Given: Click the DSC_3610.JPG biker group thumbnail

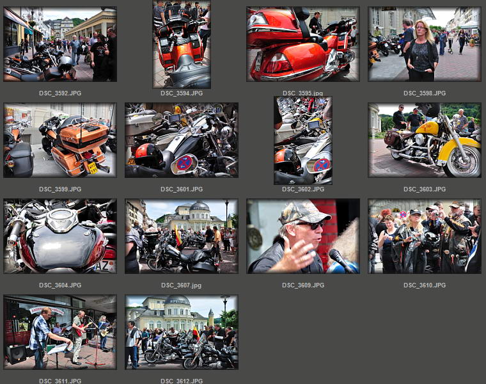Looking at the screenshot, I should (425, 236).
